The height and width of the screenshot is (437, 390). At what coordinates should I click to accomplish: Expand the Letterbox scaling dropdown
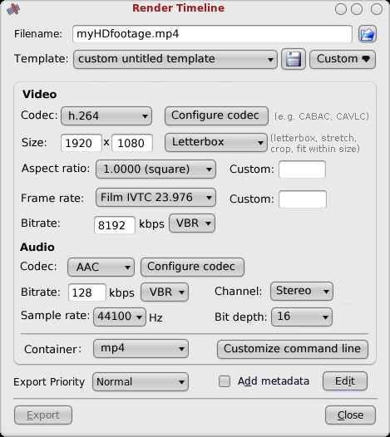(216, 142)
